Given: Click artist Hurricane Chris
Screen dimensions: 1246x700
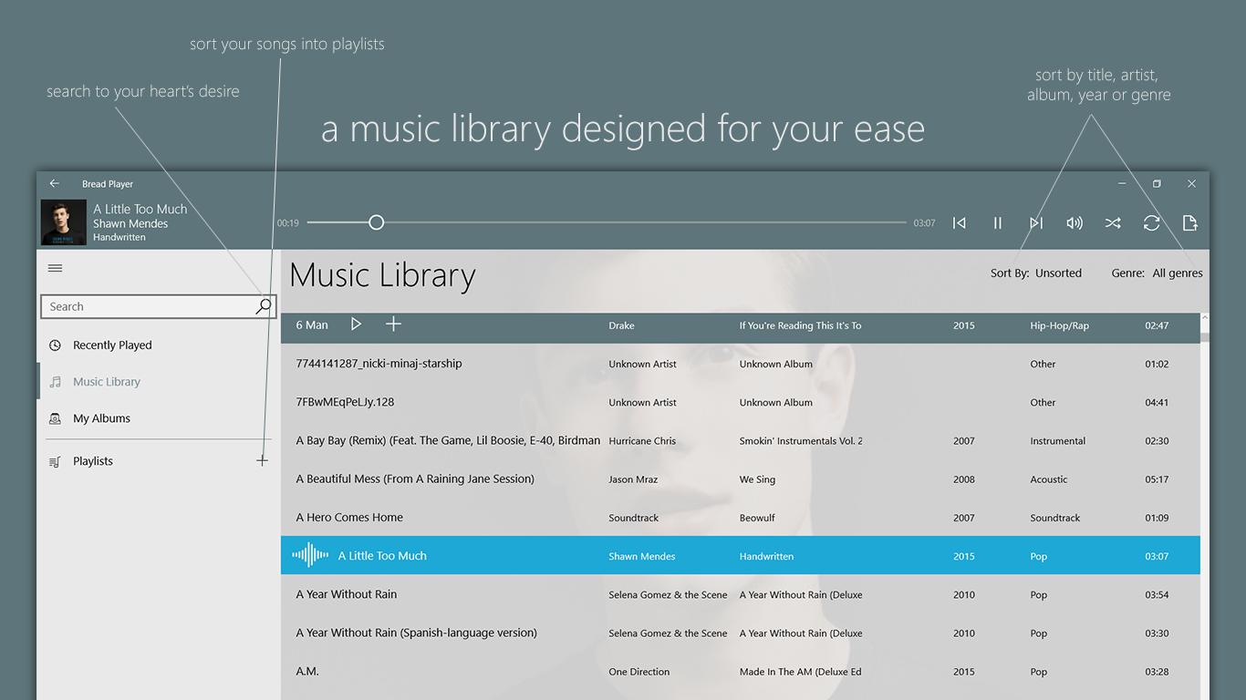Looking at the screenshot, I should 642,441.
